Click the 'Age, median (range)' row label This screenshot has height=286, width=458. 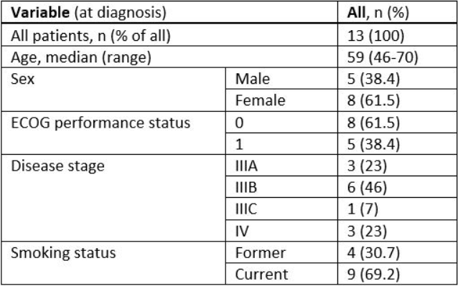click(x=169, y=57)
